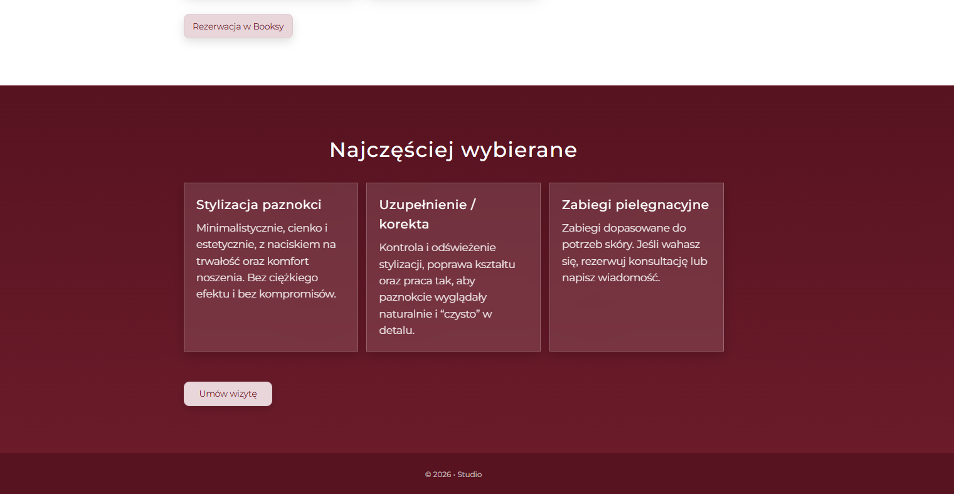Screen dimensions: 954x494
Task: Click the "Uzupełnienie / korekta" card
Action: [453, 267]
